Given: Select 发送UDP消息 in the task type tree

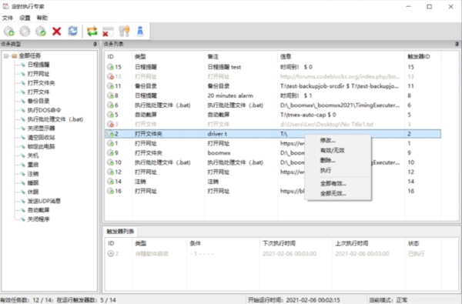Looking at the screenshot, I should coord(44,201).
